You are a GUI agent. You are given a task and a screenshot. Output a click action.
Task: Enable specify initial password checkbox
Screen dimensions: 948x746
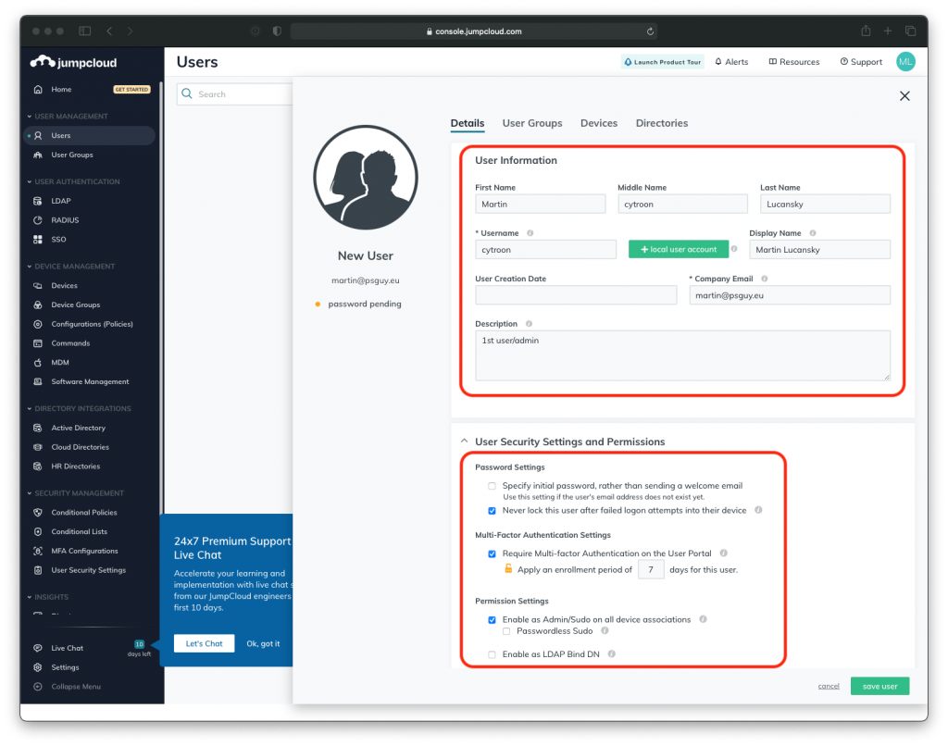coord(493,486)
